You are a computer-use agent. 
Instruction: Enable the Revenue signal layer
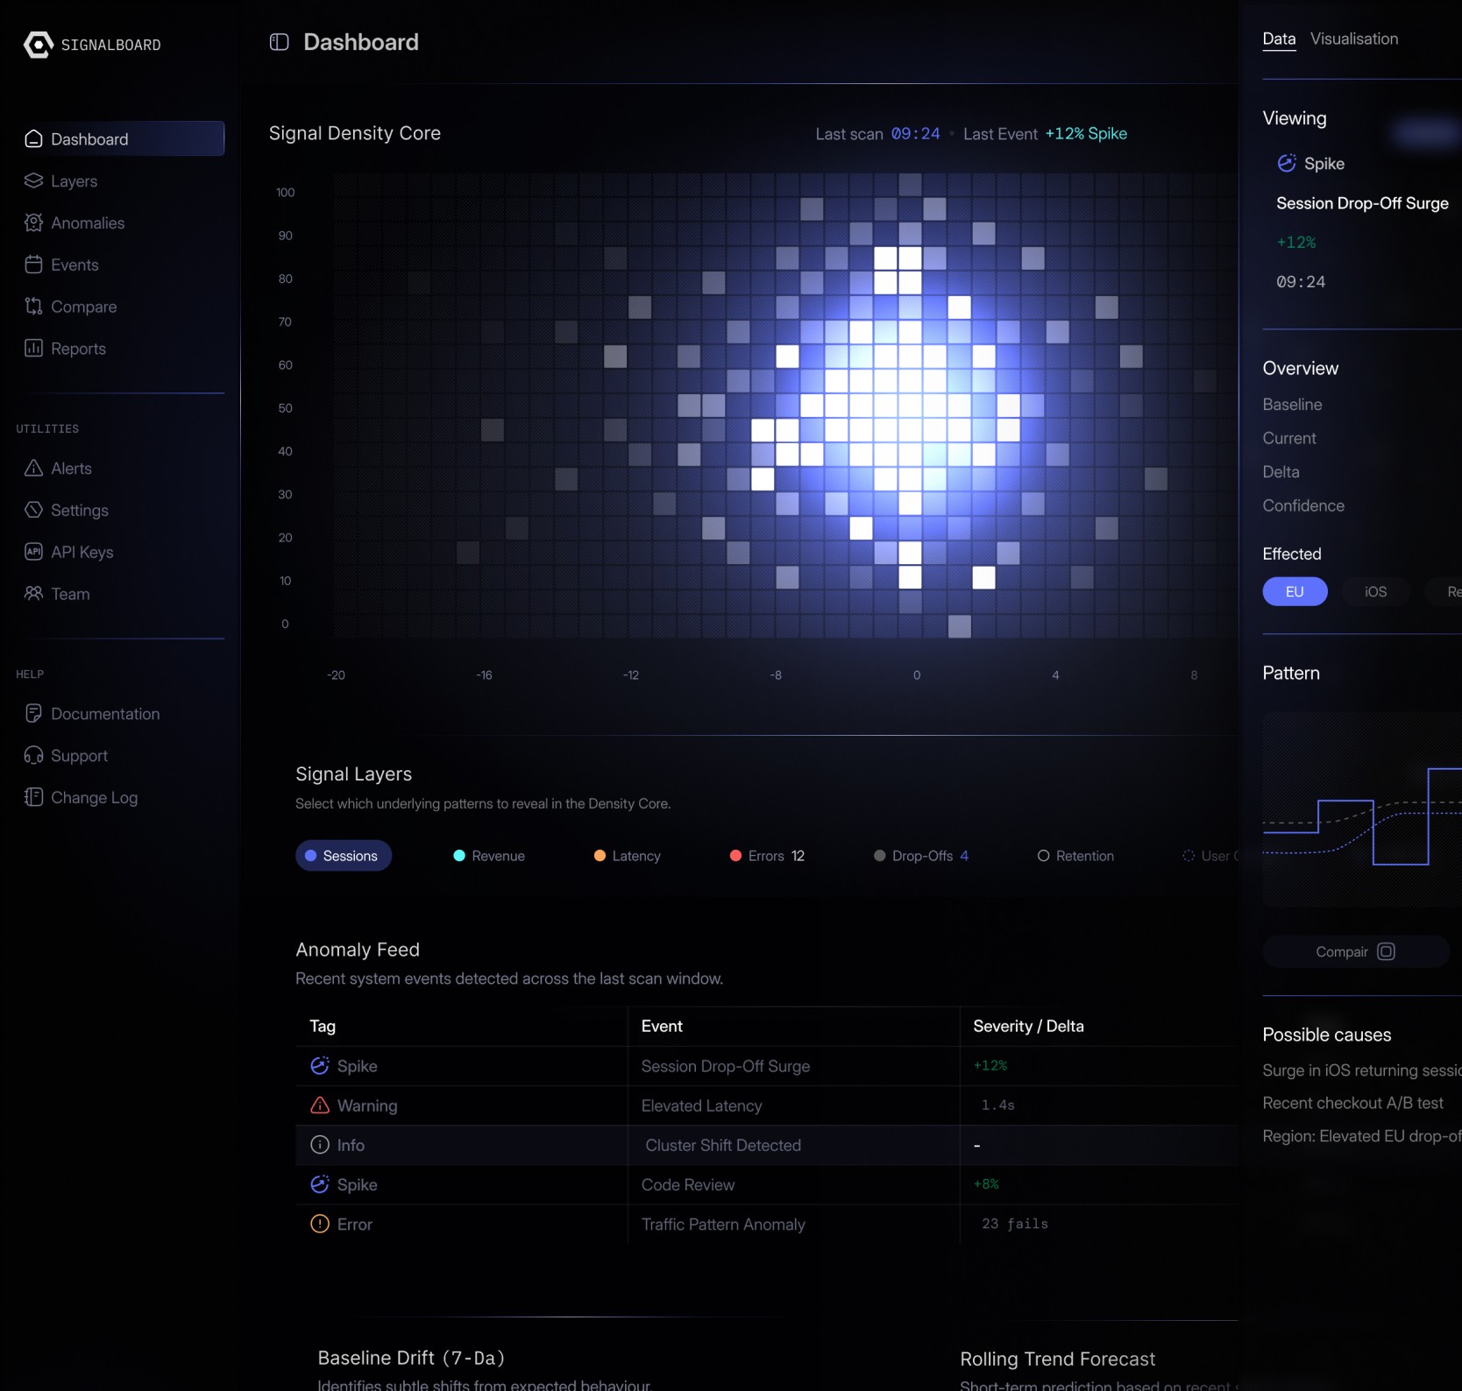click(489, 856)
